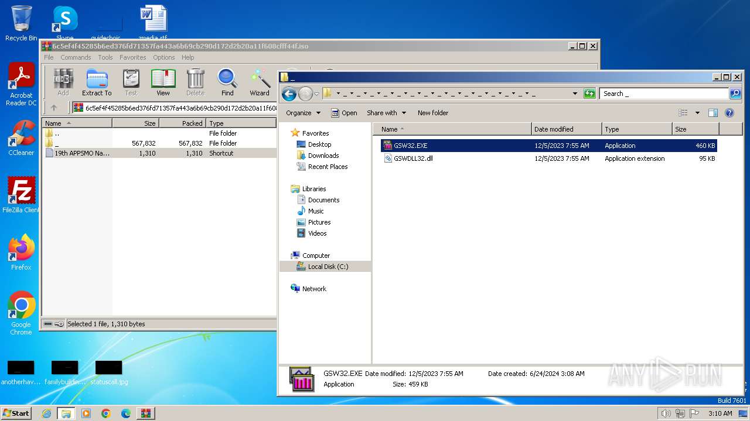Click the volume icon in system tray
The width and height of the screenshot is (750, 421).
click(666, 413)
